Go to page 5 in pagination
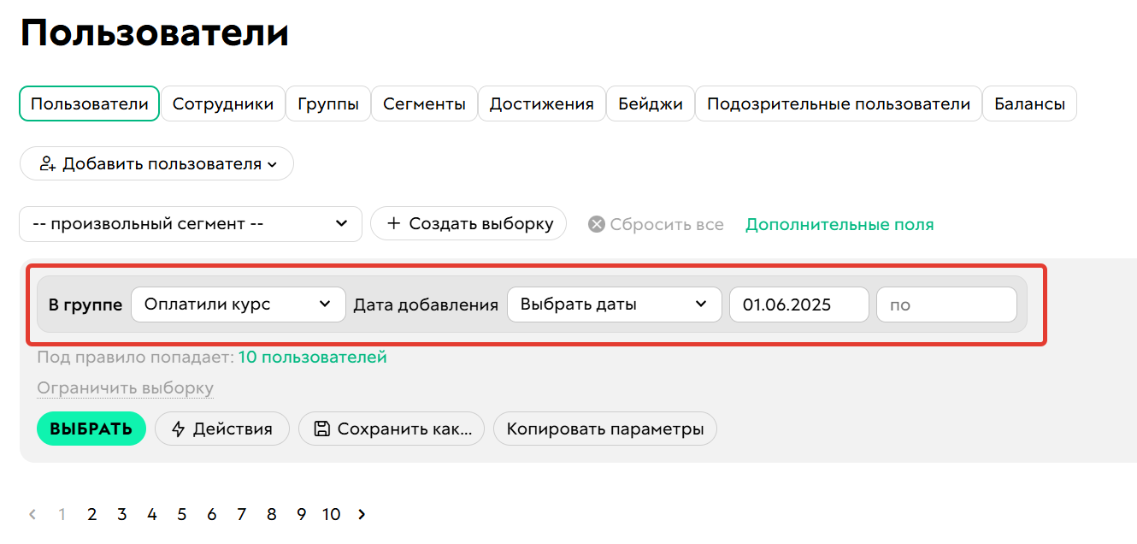The image size is (1137, 544). coord(182,514)
